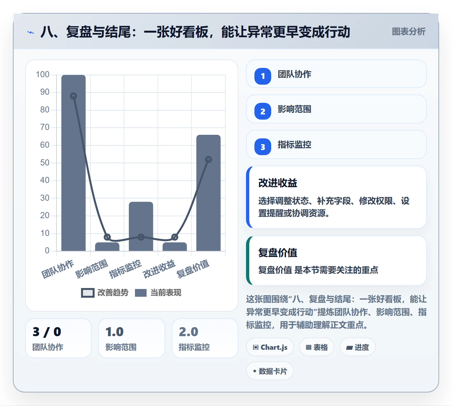Click the blue number 2 badge

[263, 111]
